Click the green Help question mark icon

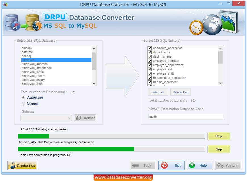[192, 165]
